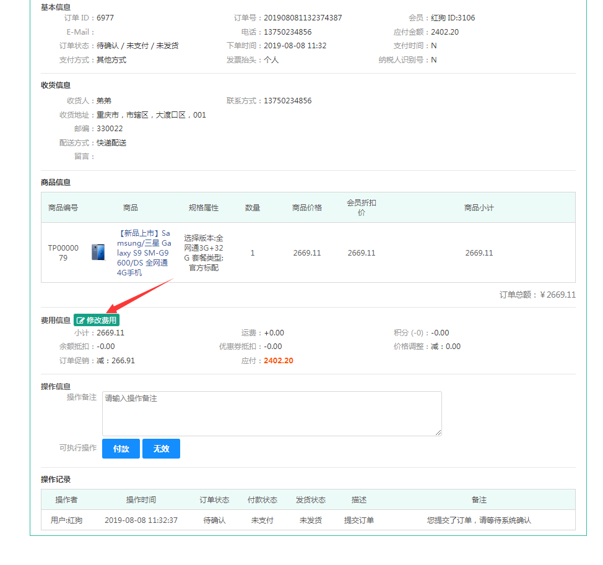Click member name 红狗 ID:3106
Screen dimensions: 603x565
point(453,18)
